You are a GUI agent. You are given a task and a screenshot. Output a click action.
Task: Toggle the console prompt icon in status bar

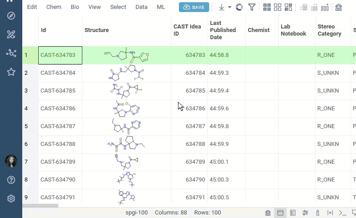[x=343, y=213]
